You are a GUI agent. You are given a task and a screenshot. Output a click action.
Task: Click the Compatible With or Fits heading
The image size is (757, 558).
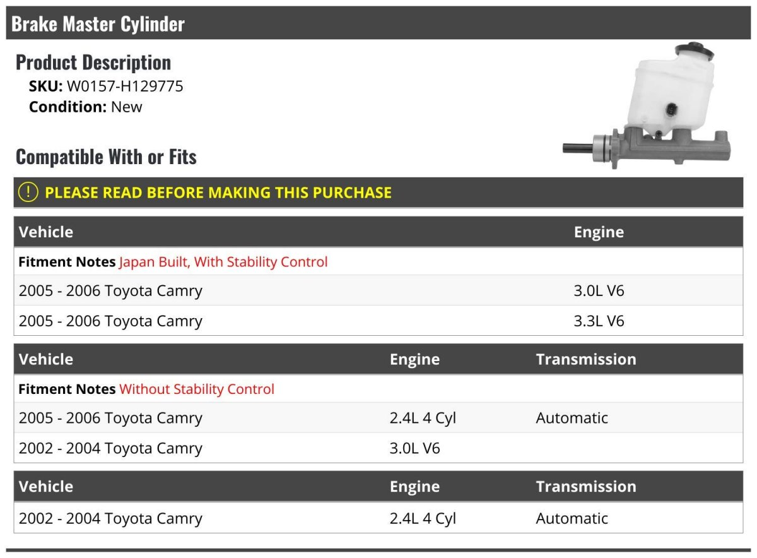click(106, 157)
